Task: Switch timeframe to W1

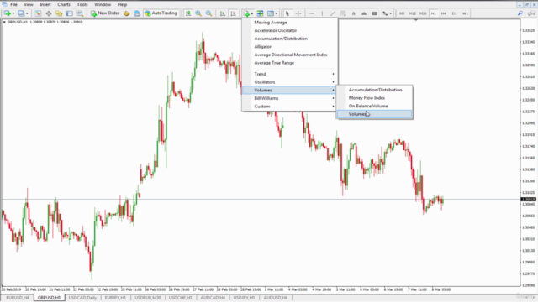Action: [465, 13]
